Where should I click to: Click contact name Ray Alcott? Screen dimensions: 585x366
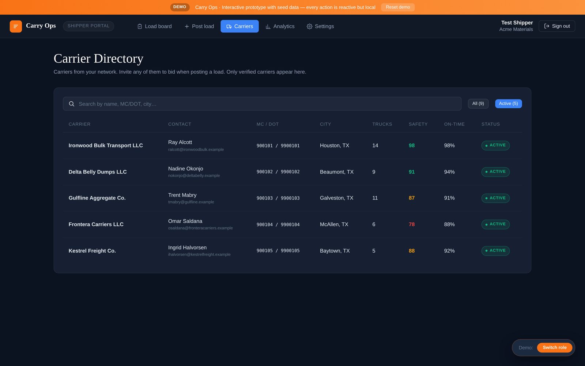[180, 142]
